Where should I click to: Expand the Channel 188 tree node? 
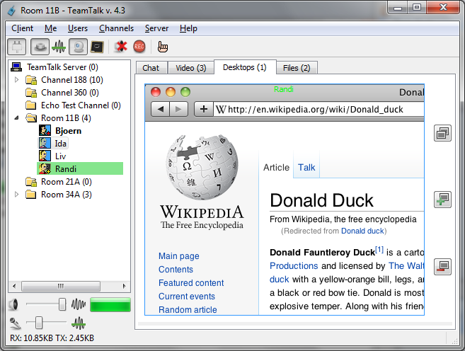18,80
